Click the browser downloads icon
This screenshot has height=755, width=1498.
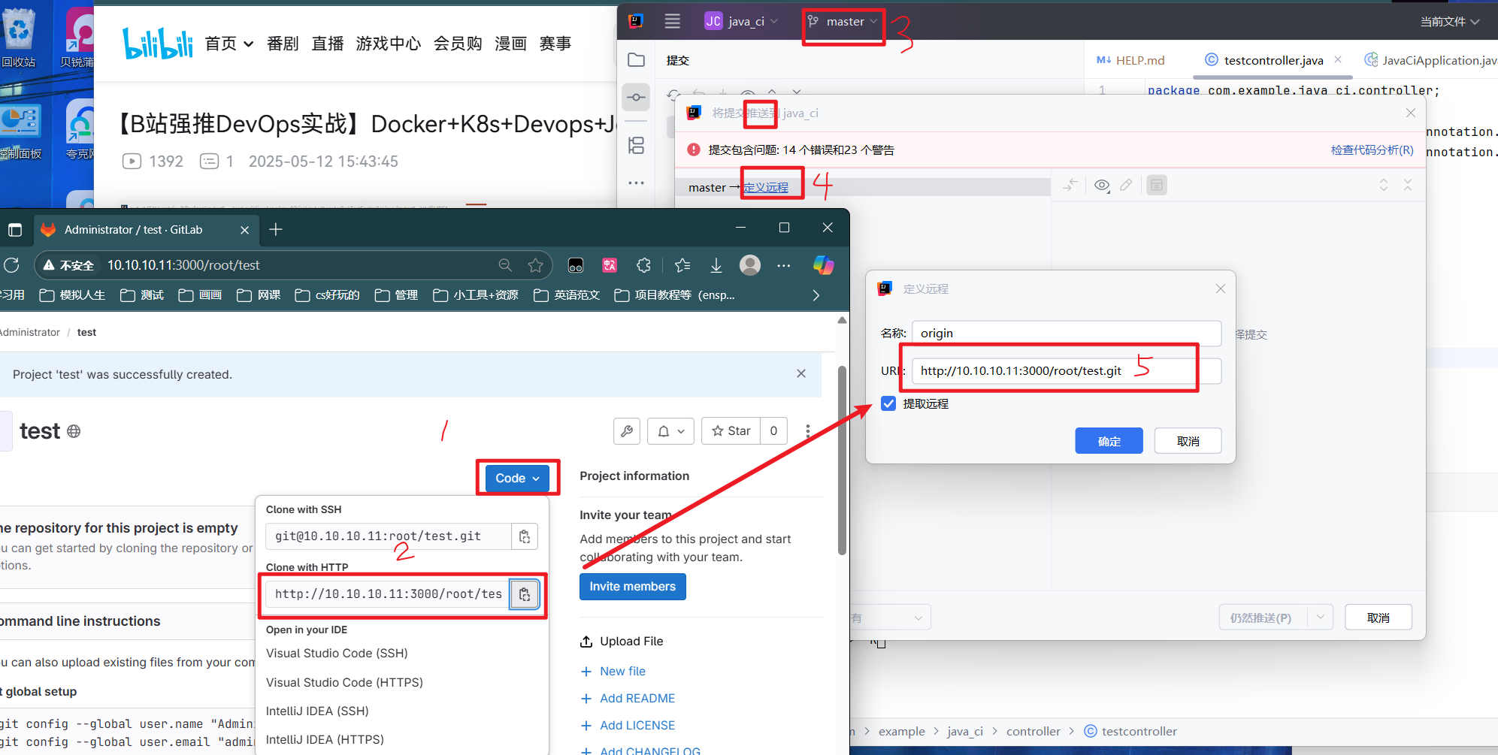[716, 265]
